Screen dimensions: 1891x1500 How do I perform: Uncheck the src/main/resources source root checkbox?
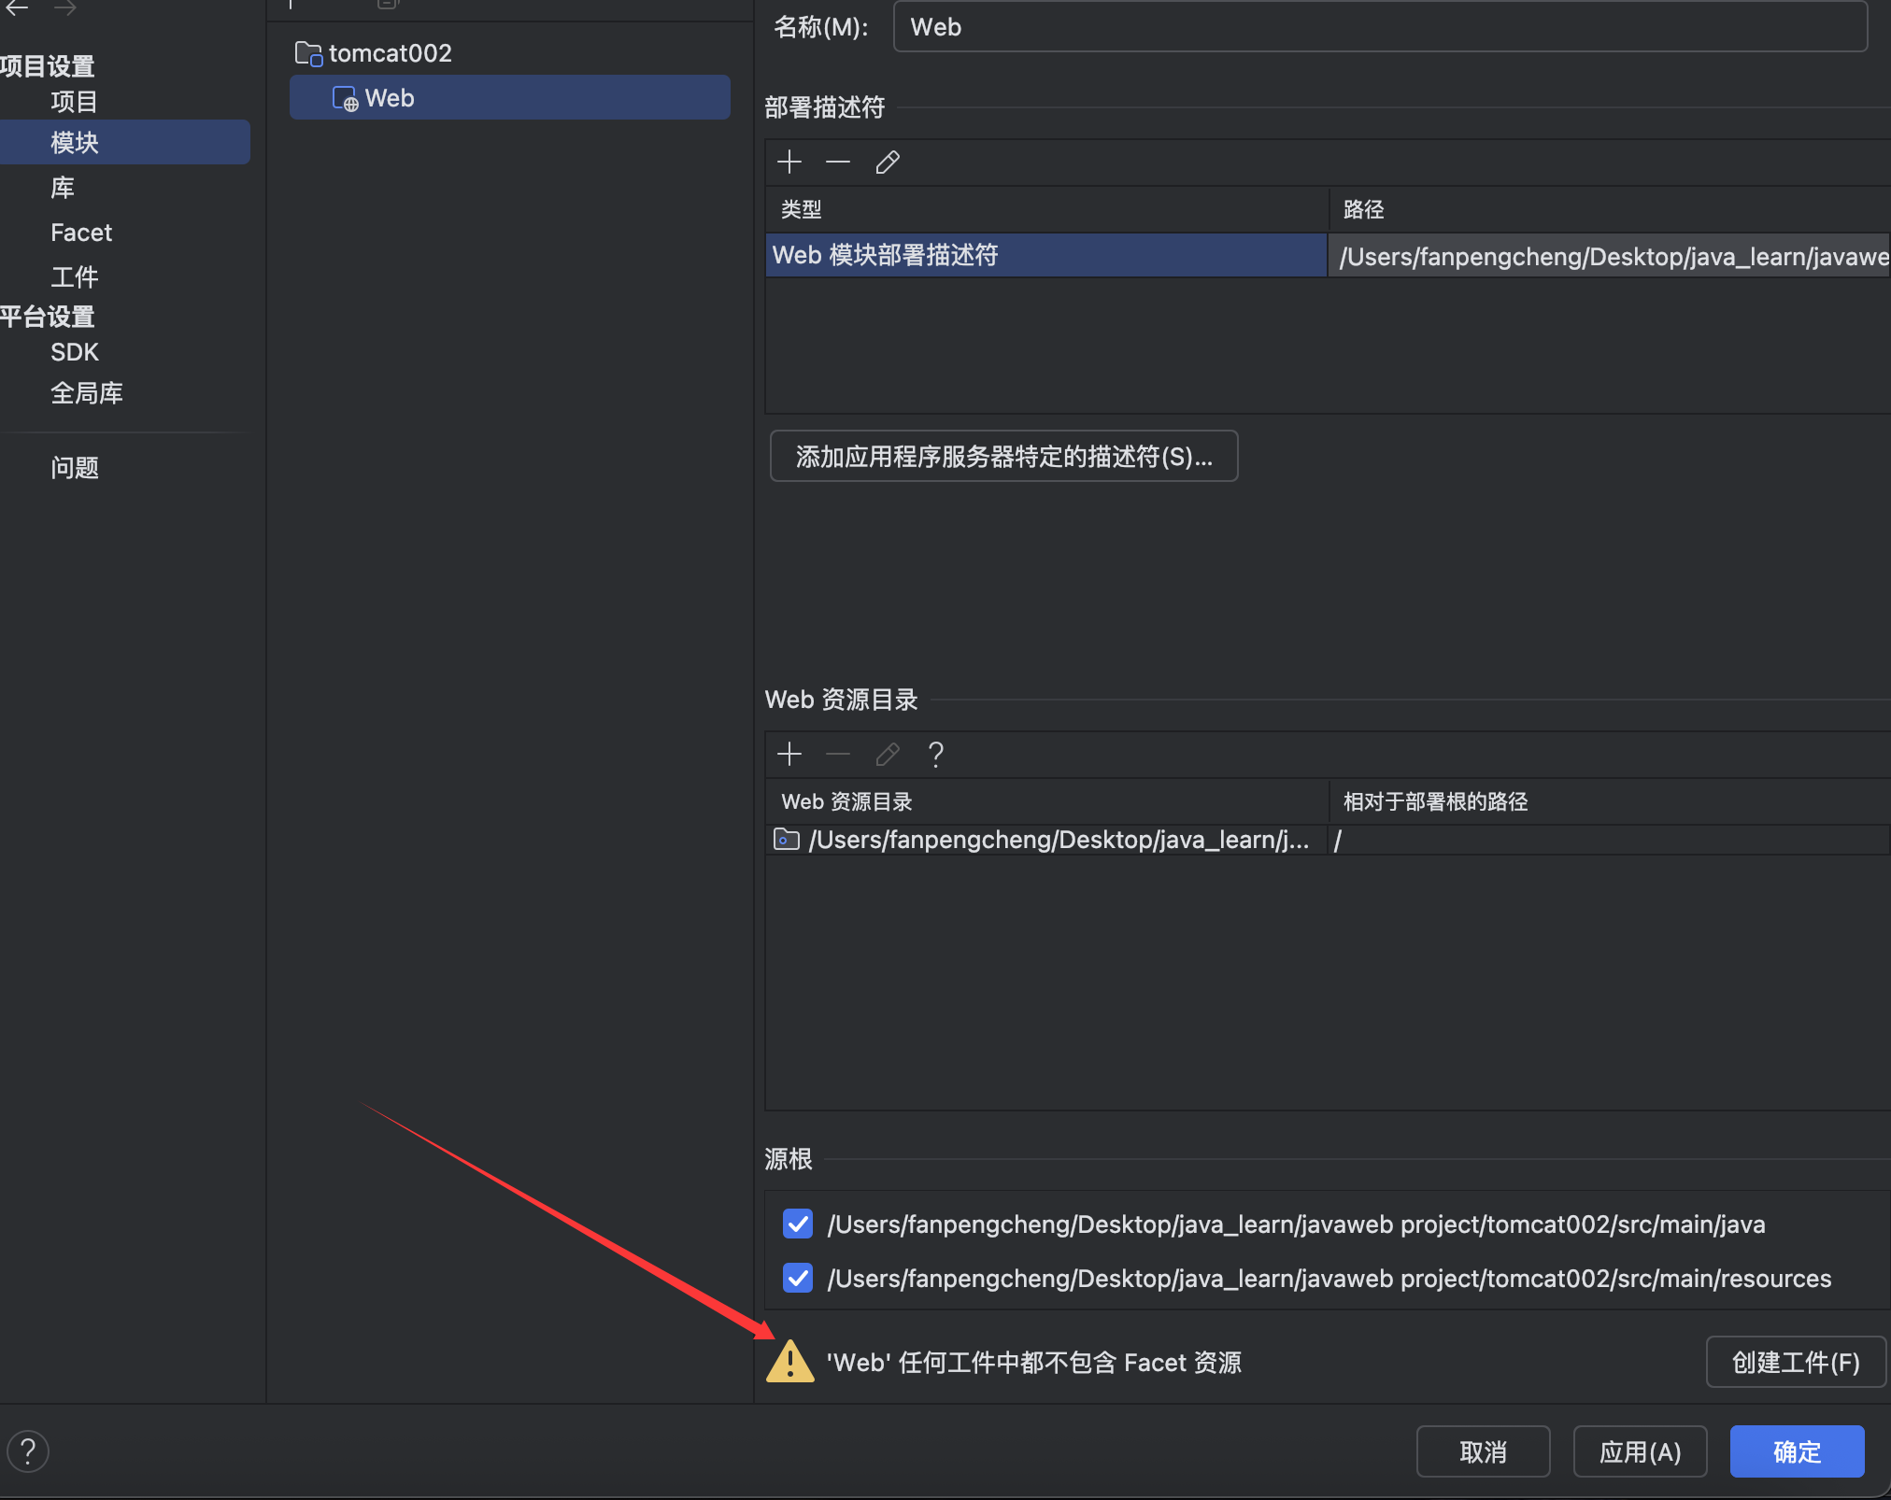798,1278
